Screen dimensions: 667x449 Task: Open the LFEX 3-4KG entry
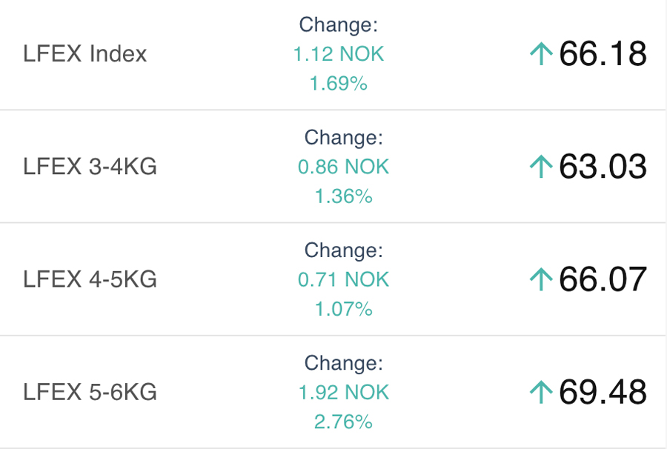tap(90, 167)
